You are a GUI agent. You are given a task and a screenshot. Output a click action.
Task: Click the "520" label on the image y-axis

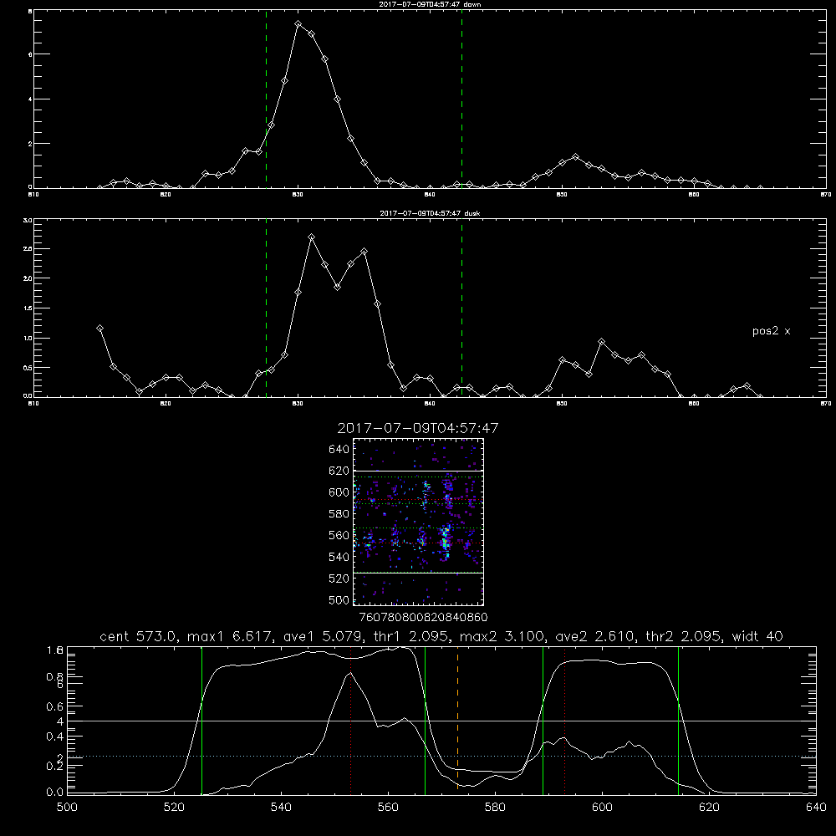(339, 579)
